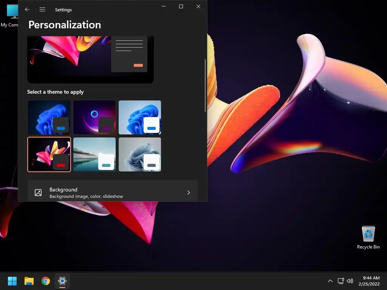Click the Settings gear taskbar icon
The image size is (387, 290).
coord(62,281)
